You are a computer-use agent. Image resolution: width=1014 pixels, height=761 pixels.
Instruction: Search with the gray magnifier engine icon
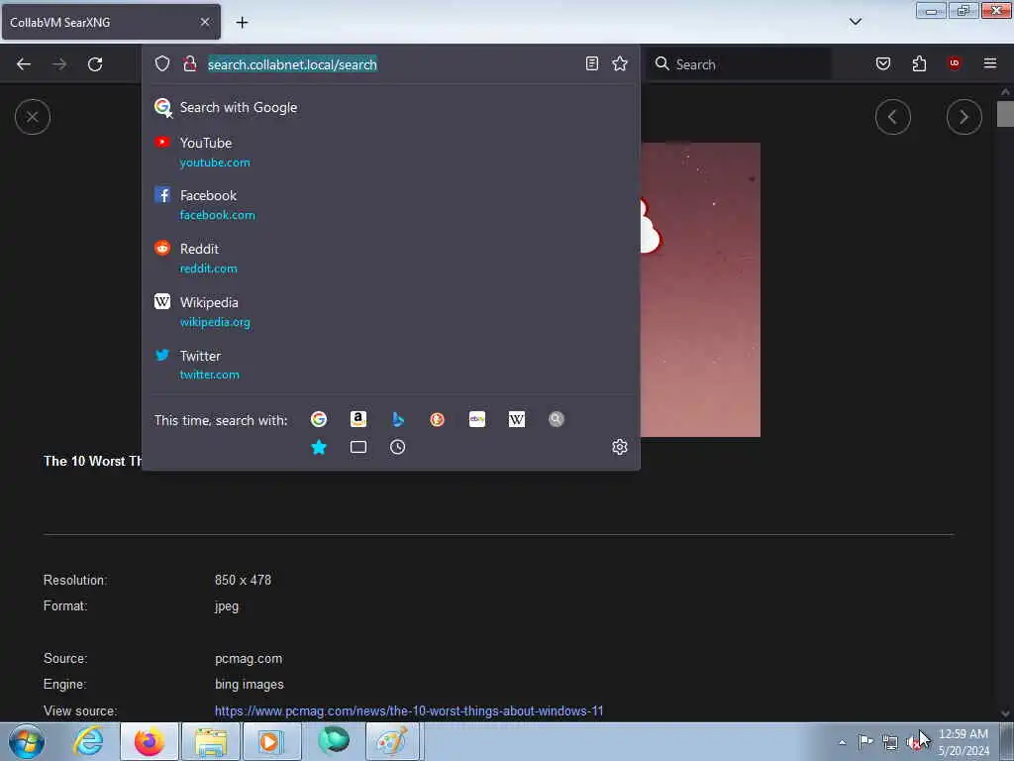pyautogui.click(x=557, y=419)
